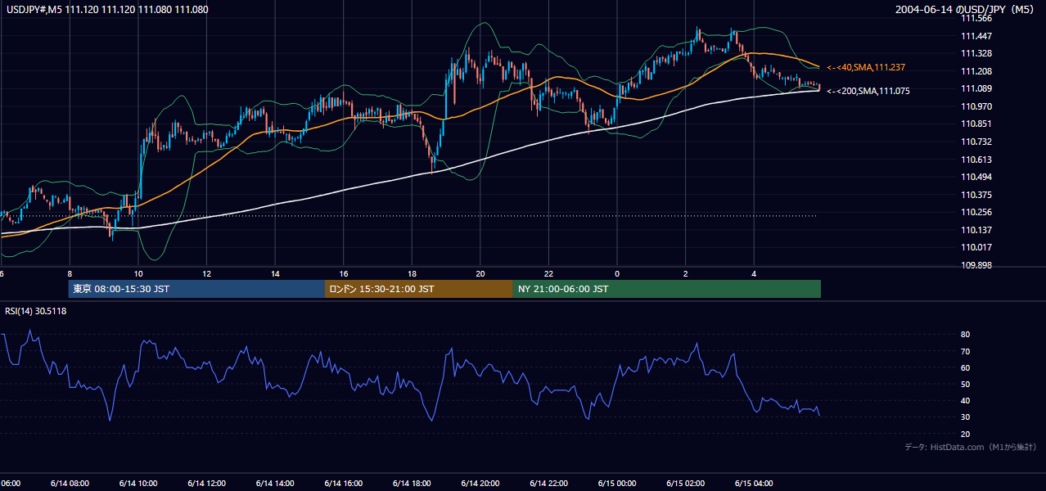Click hour label 10 below price chart
Viewport: 1046px width, 491px height.
click(138, 274)
